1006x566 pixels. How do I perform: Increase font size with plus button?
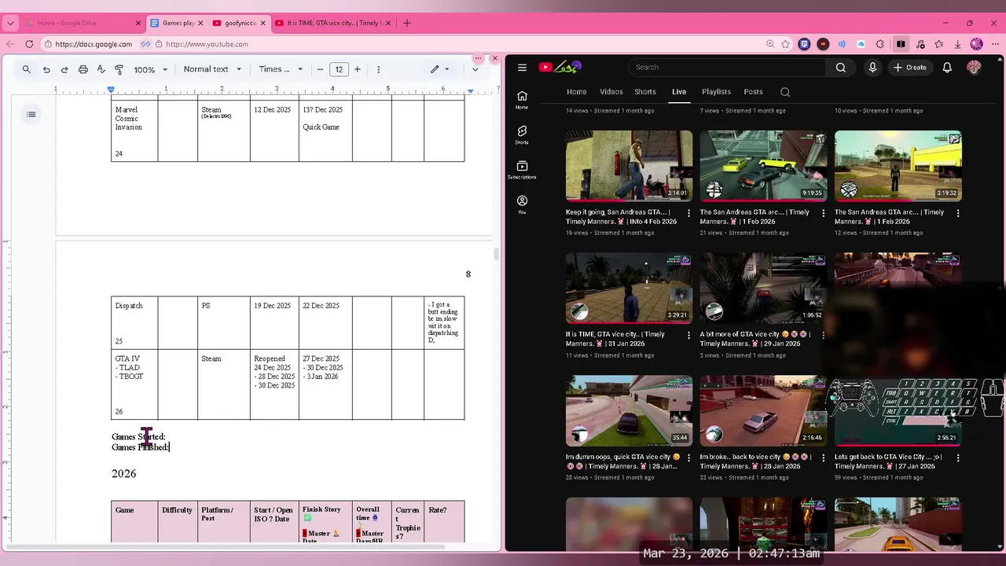click(x=358, y=69)
